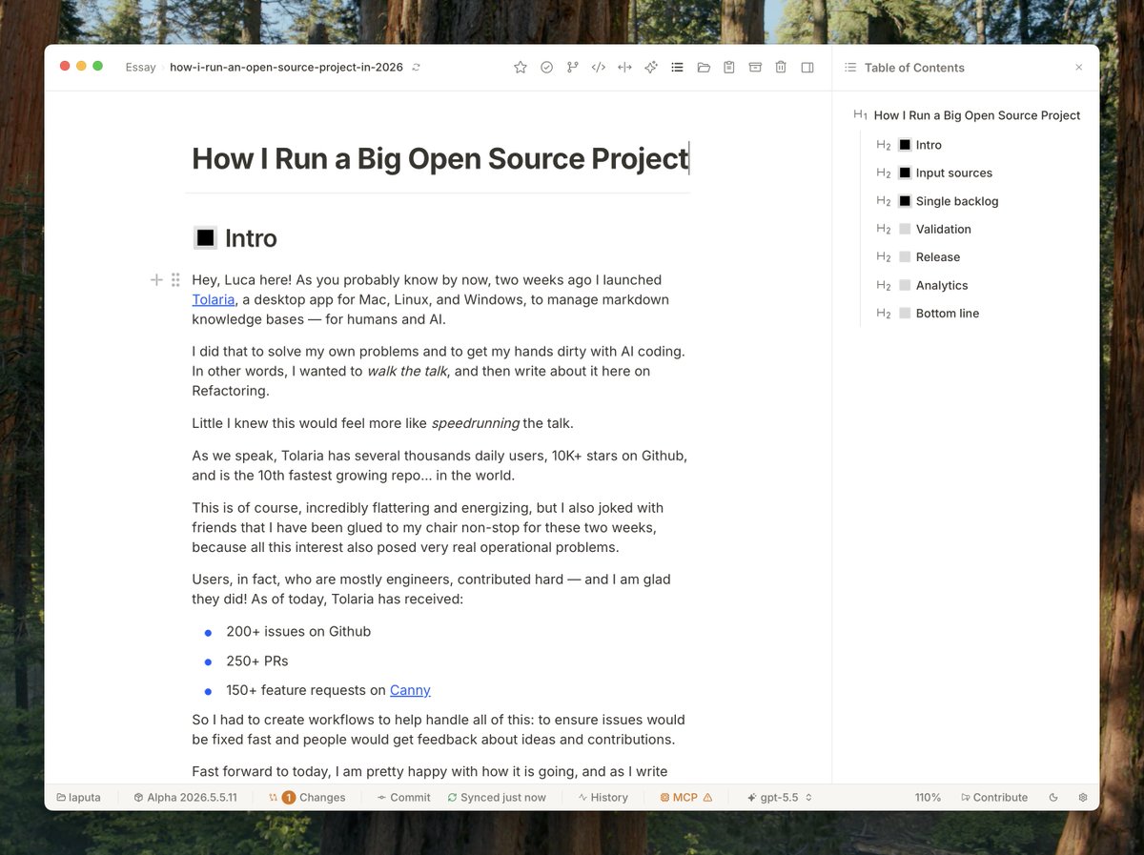Click the 250+ PRs bullet item
Viewport: 1144px width, 855px height.
pos(256,661)
